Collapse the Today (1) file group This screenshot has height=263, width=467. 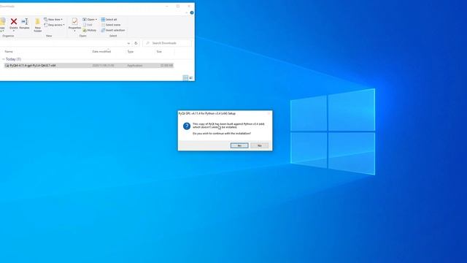pos(3,59)
